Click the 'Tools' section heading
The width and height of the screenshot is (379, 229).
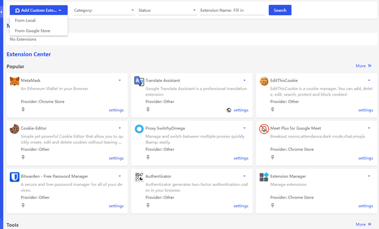point(13,225)
